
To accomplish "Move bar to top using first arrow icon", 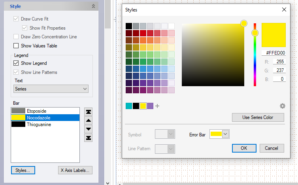I will point(89,111).
